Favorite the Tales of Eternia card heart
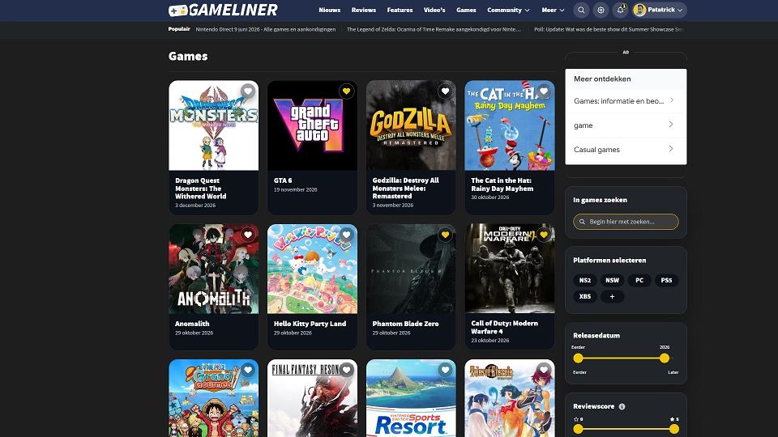Screen dimensions: 778x437 click(x=544, y=370)
